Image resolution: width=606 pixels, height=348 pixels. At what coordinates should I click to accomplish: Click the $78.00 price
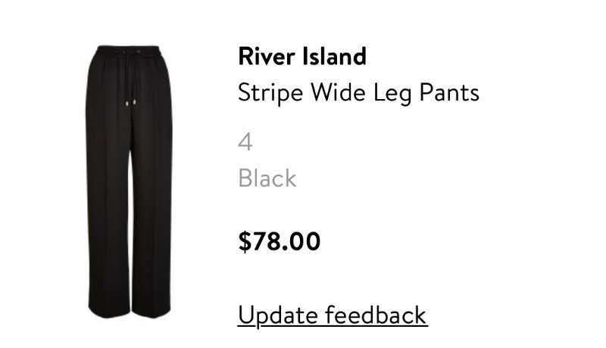[x=280, y=241]
